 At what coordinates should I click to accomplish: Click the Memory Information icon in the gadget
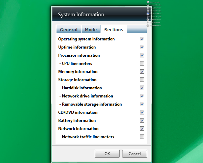pos(148,8)
